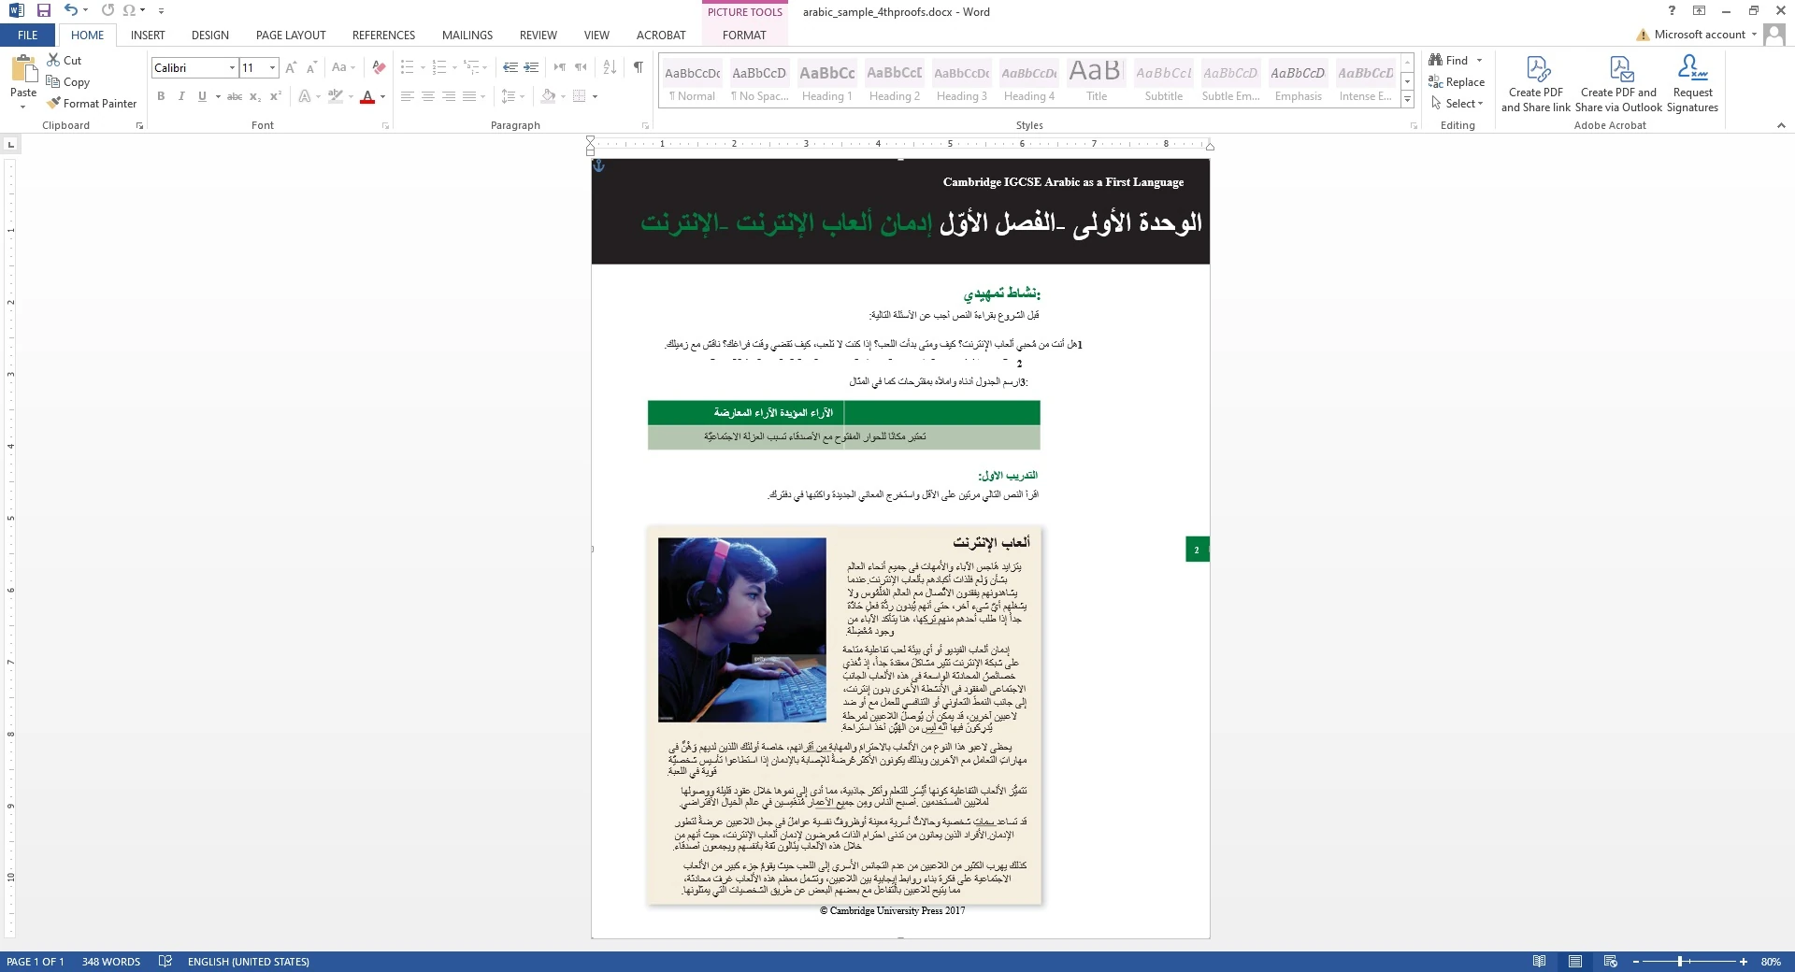Click the object anchor icon on the page
The image size is (1795, 972).
point(599,165)
